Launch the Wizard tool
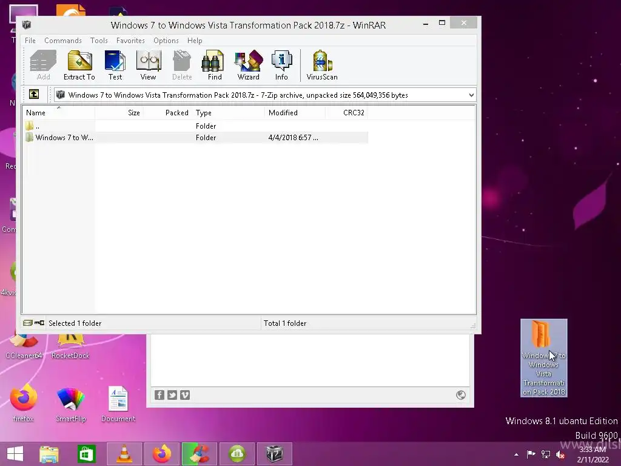 (x=248, y=66)
